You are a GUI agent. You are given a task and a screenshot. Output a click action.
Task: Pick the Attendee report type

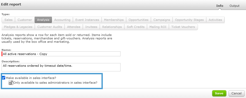pyautogui.click(x=74, y=27)
